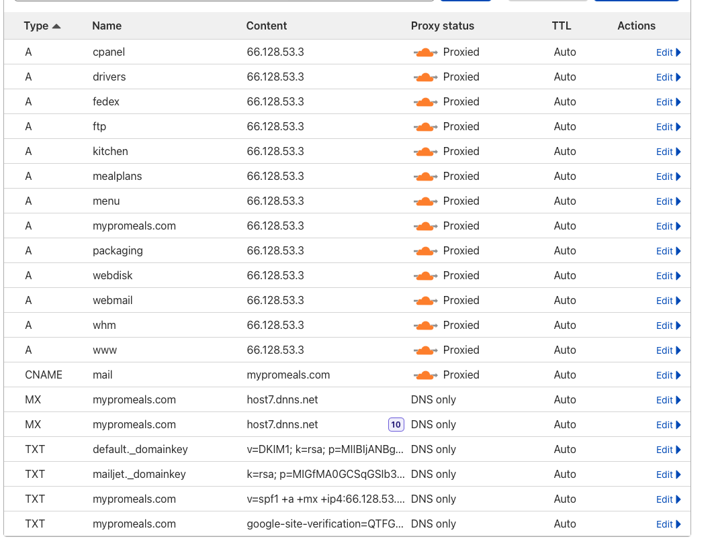Expand the Edit arrow for the whm record

coord(678,326)
